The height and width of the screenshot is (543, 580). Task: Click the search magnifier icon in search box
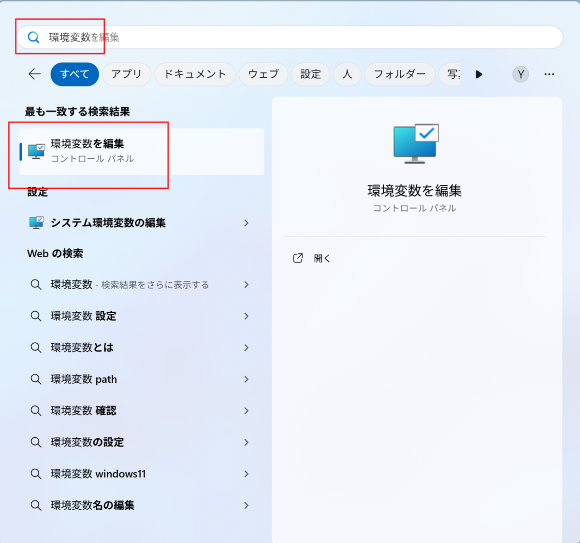33,37
